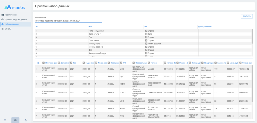The image size is (257, 123).
Task: Click the Имя column header in fields table
Action: (90, 26)
